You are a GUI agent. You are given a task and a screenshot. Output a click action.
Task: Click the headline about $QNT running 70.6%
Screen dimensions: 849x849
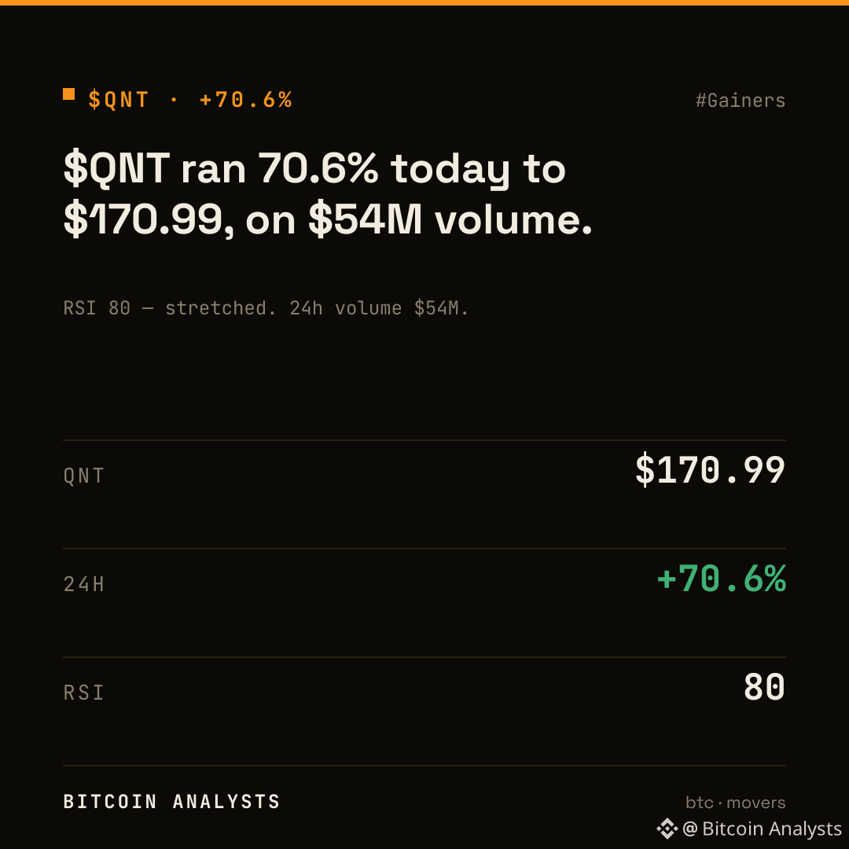click(x=328, y=194)
